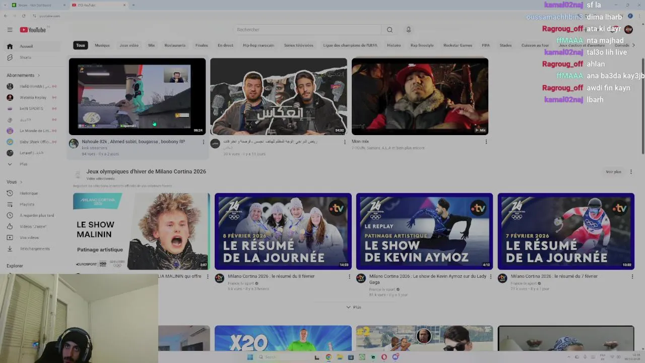This screenshot has height=363, width=645.
Task: Open Jeux olympiques d'hiver Milano Cortina heading
Action: (x=146, y=171)
